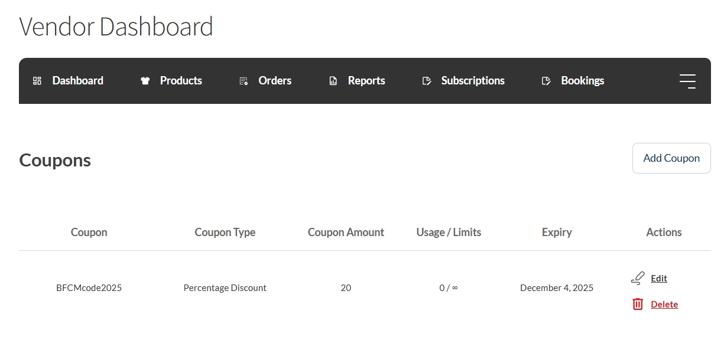Select the Reports menu item
Image resolution: width=724 pixels, height=340 pixels.
(366, 81)
